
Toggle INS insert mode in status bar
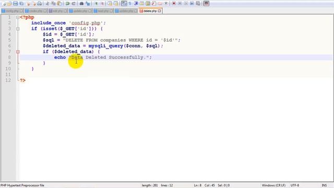point(324,185)
